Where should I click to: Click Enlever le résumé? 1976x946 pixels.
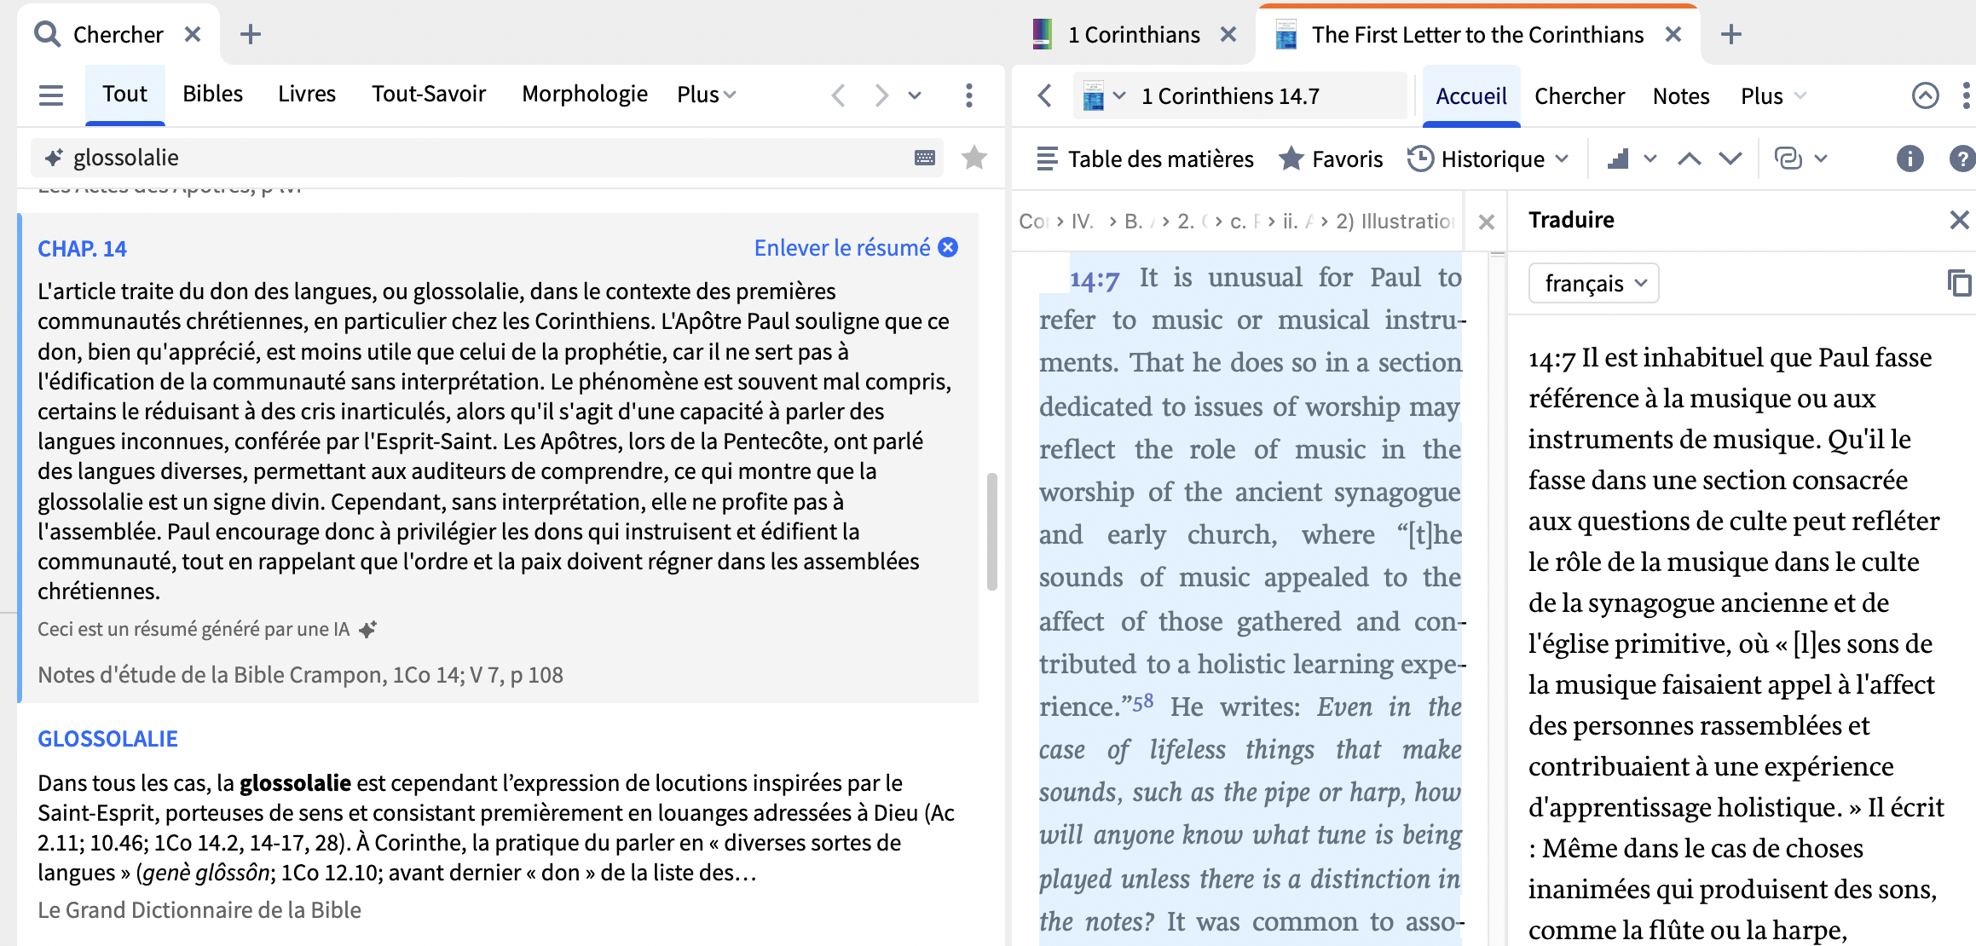[x=855, y=248]
